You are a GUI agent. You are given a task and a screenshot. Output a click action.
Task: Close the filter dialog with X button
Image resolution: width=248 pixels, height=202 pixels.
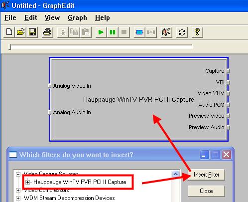[227, 155]
